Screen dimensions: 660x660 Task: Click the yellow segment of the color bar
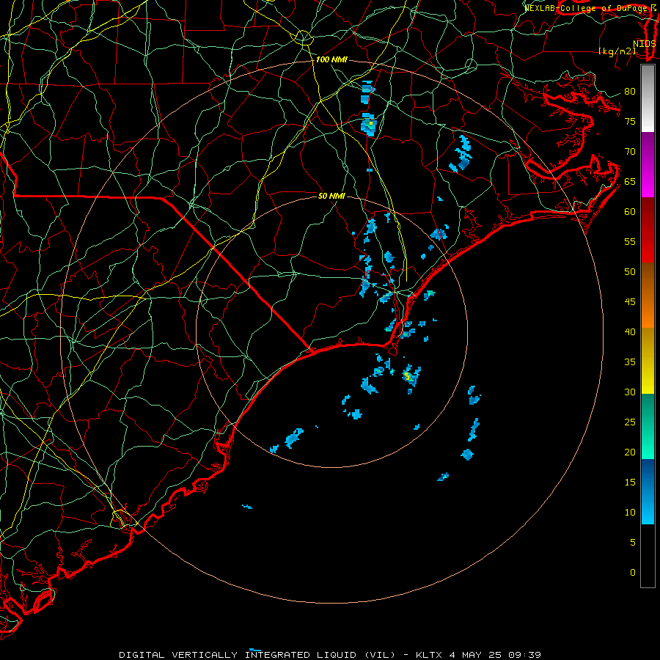[x=648, y=361]
